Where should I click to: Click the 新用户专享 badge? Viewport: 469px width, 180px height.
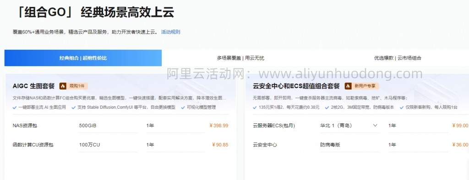362,86
